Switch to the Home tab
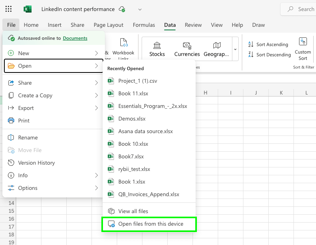 click(31, 25)
